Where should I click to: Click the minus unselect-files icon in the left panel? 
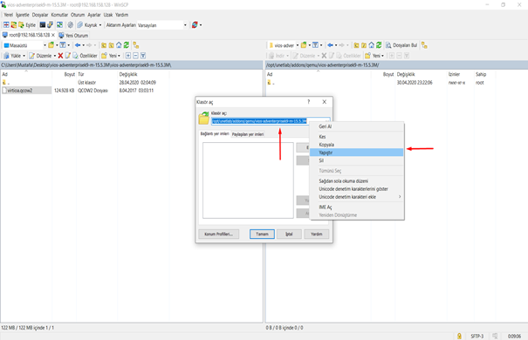coord(135,56)
